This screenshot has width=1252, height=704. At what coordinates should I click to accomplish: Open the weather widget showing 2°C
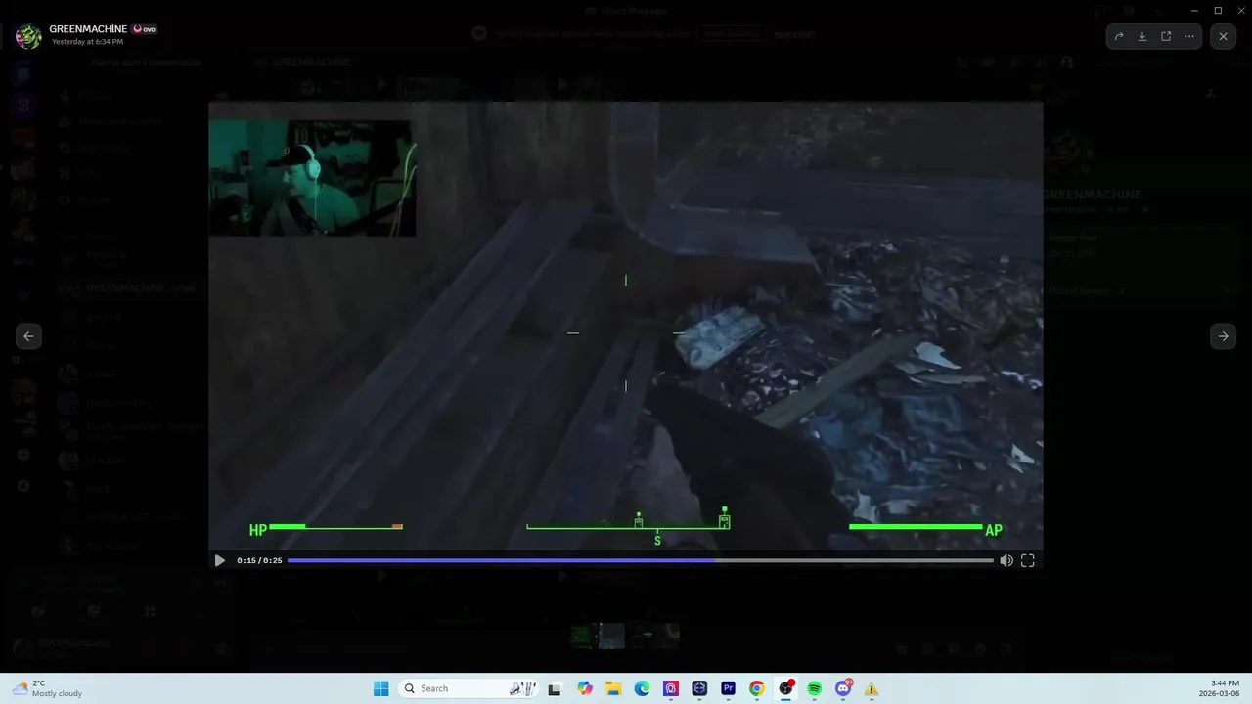pos(48,688)
